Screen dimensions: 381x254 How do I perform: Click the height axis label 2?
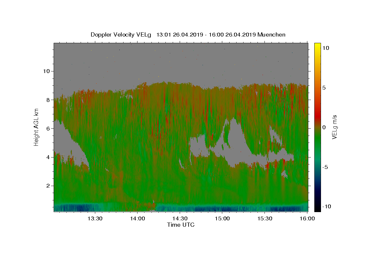pos(48,186)
